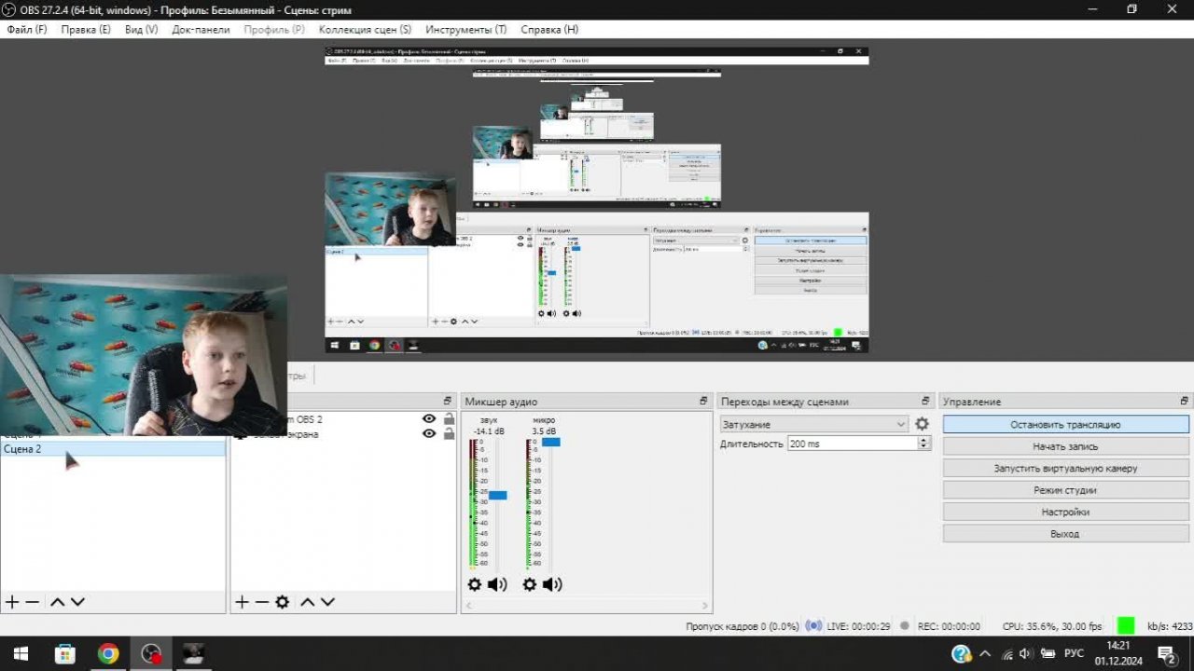
Task: Click the LIVE streaming status icon
Action: (x=813, y=626)
